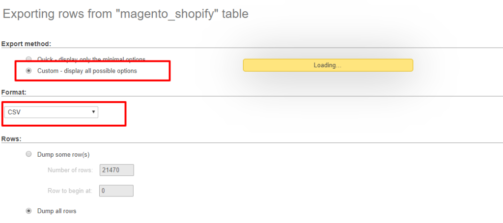Focus the Number of rows input field

pos(116,170)
